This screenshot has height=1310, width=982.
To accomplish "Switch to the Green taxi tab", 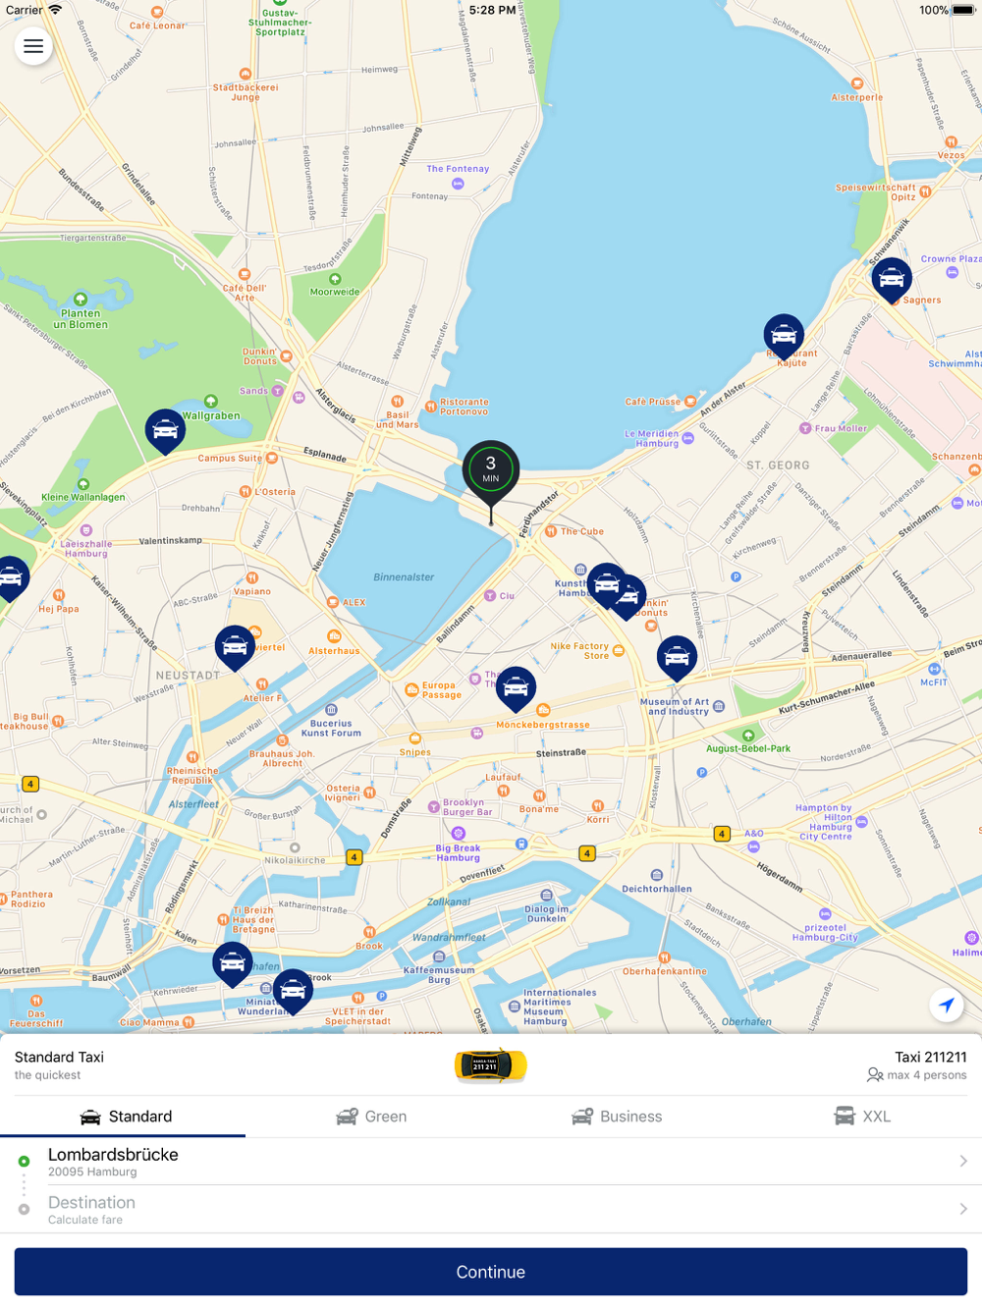I will pos(371,1117).
